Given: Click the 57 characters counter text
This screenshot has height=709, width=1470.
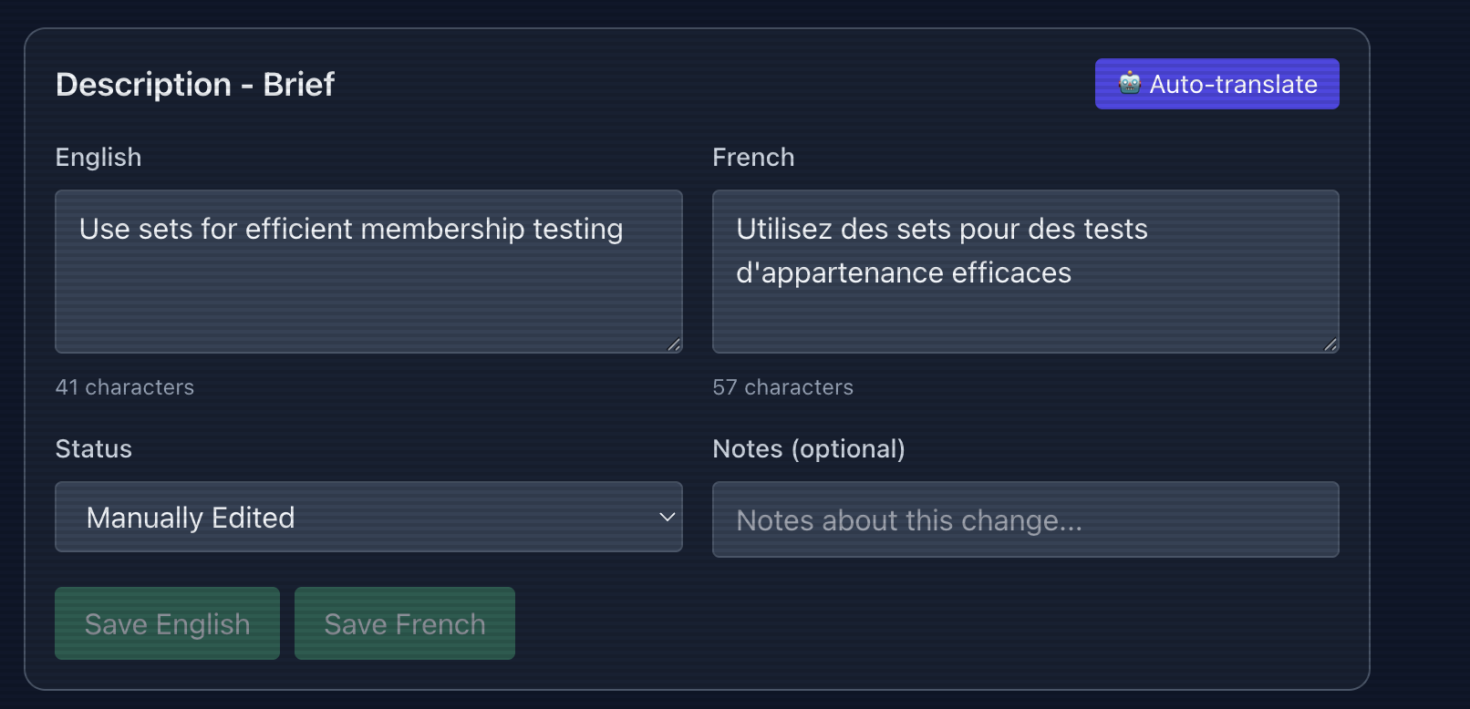Looking at the screenshot, I should tap(783, 387).
